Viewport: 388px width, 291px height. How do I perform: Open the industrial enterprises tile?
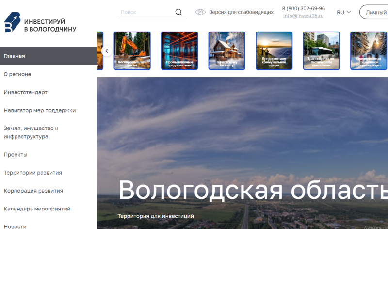[x=179, y=51]
